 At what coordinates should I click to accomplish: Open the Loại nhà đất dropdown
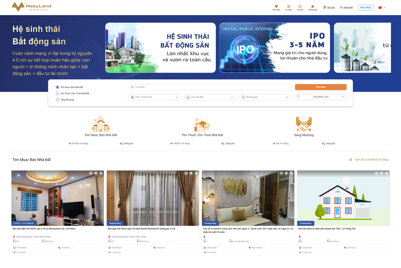[x=210, y=97]
